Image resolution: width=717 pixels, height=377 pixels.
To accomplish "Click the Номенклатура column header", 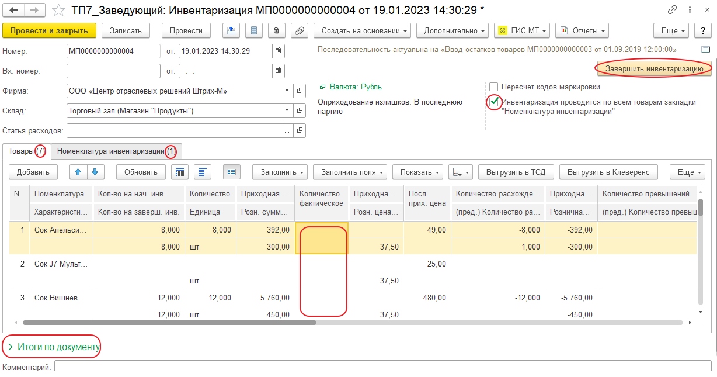I will click(61, 193).
